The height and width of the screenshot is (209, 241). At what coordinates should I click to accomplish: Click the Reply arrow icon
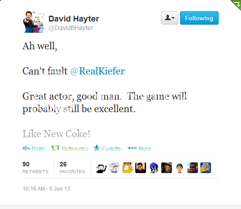26,148
